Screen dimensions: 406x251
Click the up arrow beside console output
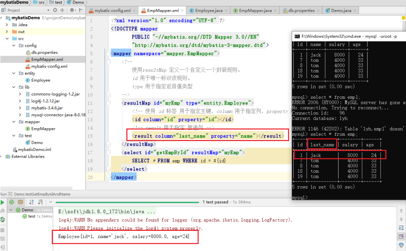click(x=401, y=211)
